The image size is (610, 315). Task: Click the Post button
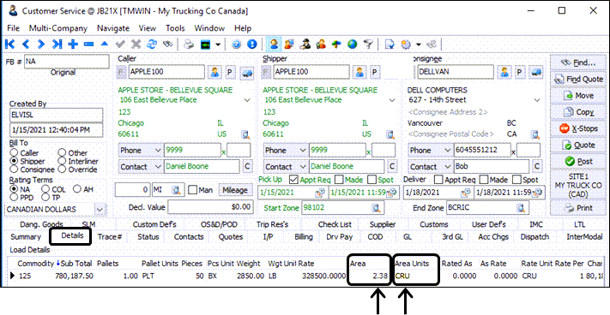[579, 162]
